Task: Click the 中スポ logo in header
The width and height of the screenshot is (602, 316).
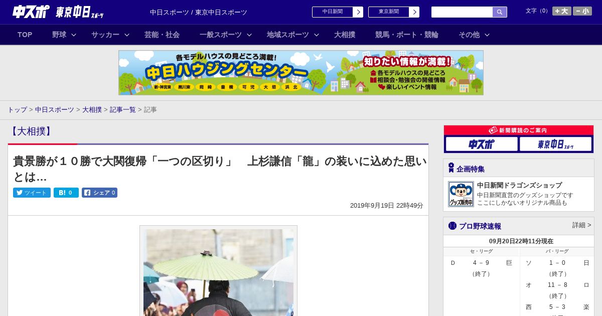Action: (31, 12)
